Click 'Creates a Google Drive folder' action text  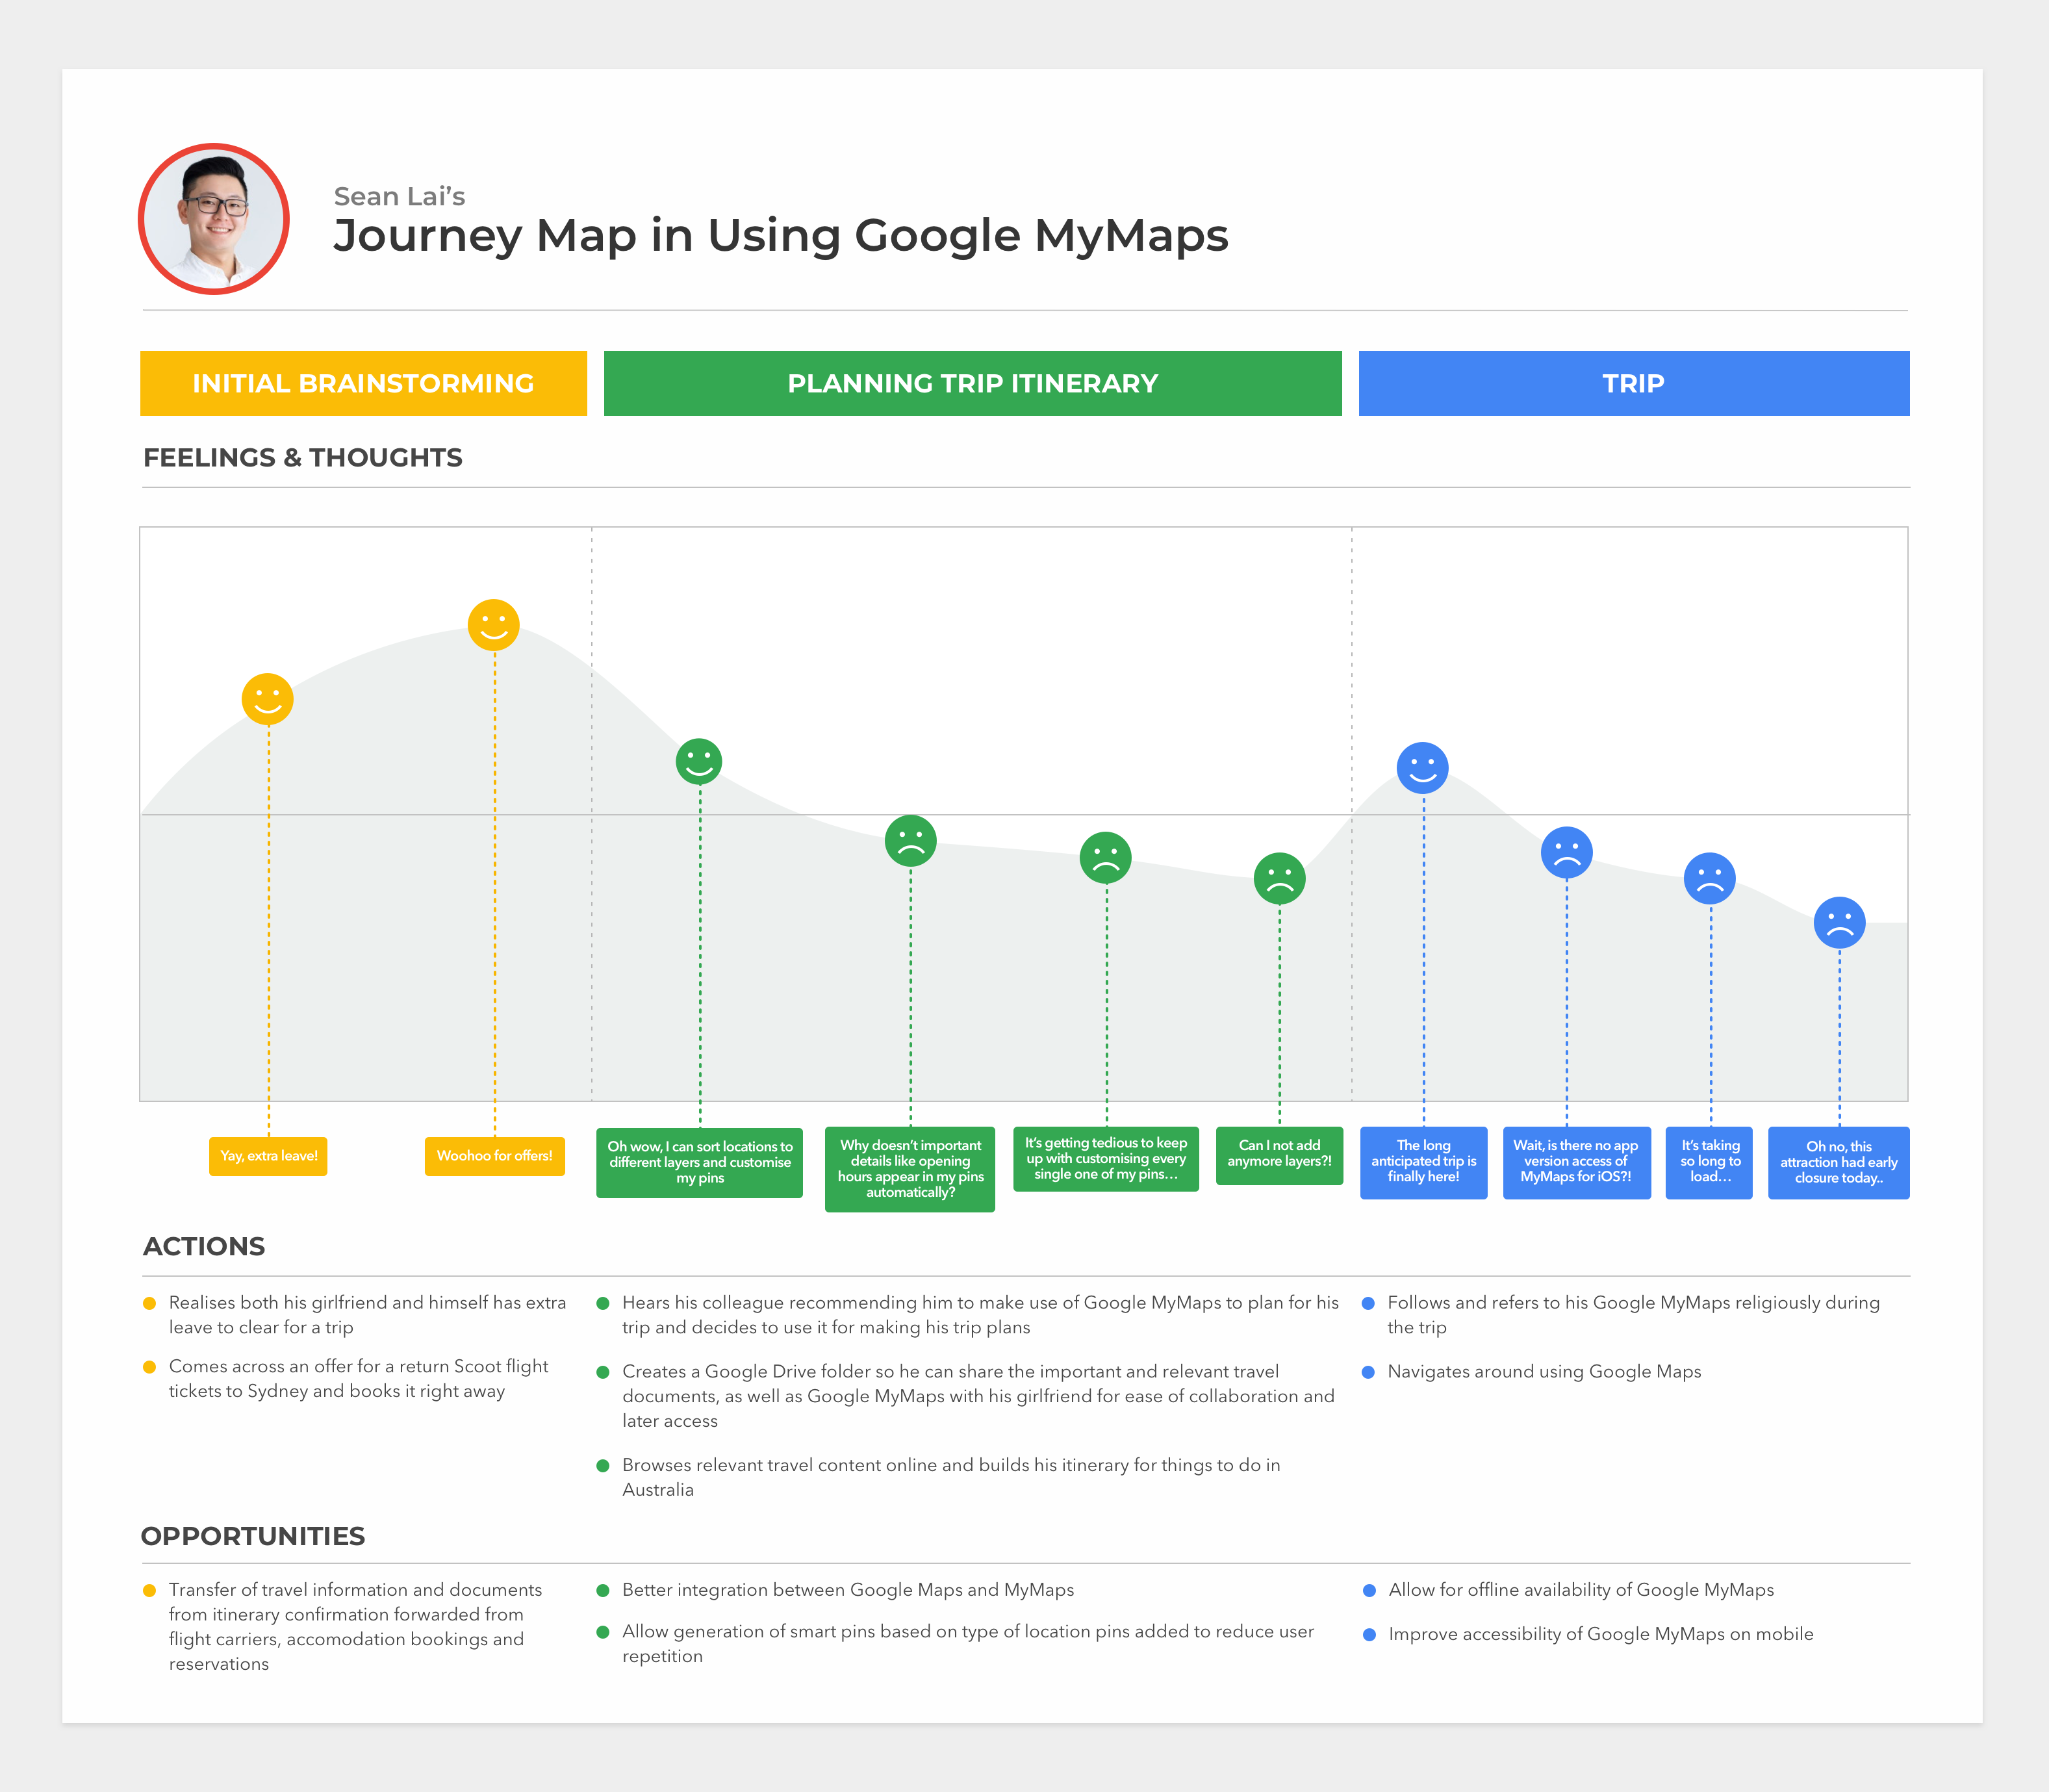978,1396
